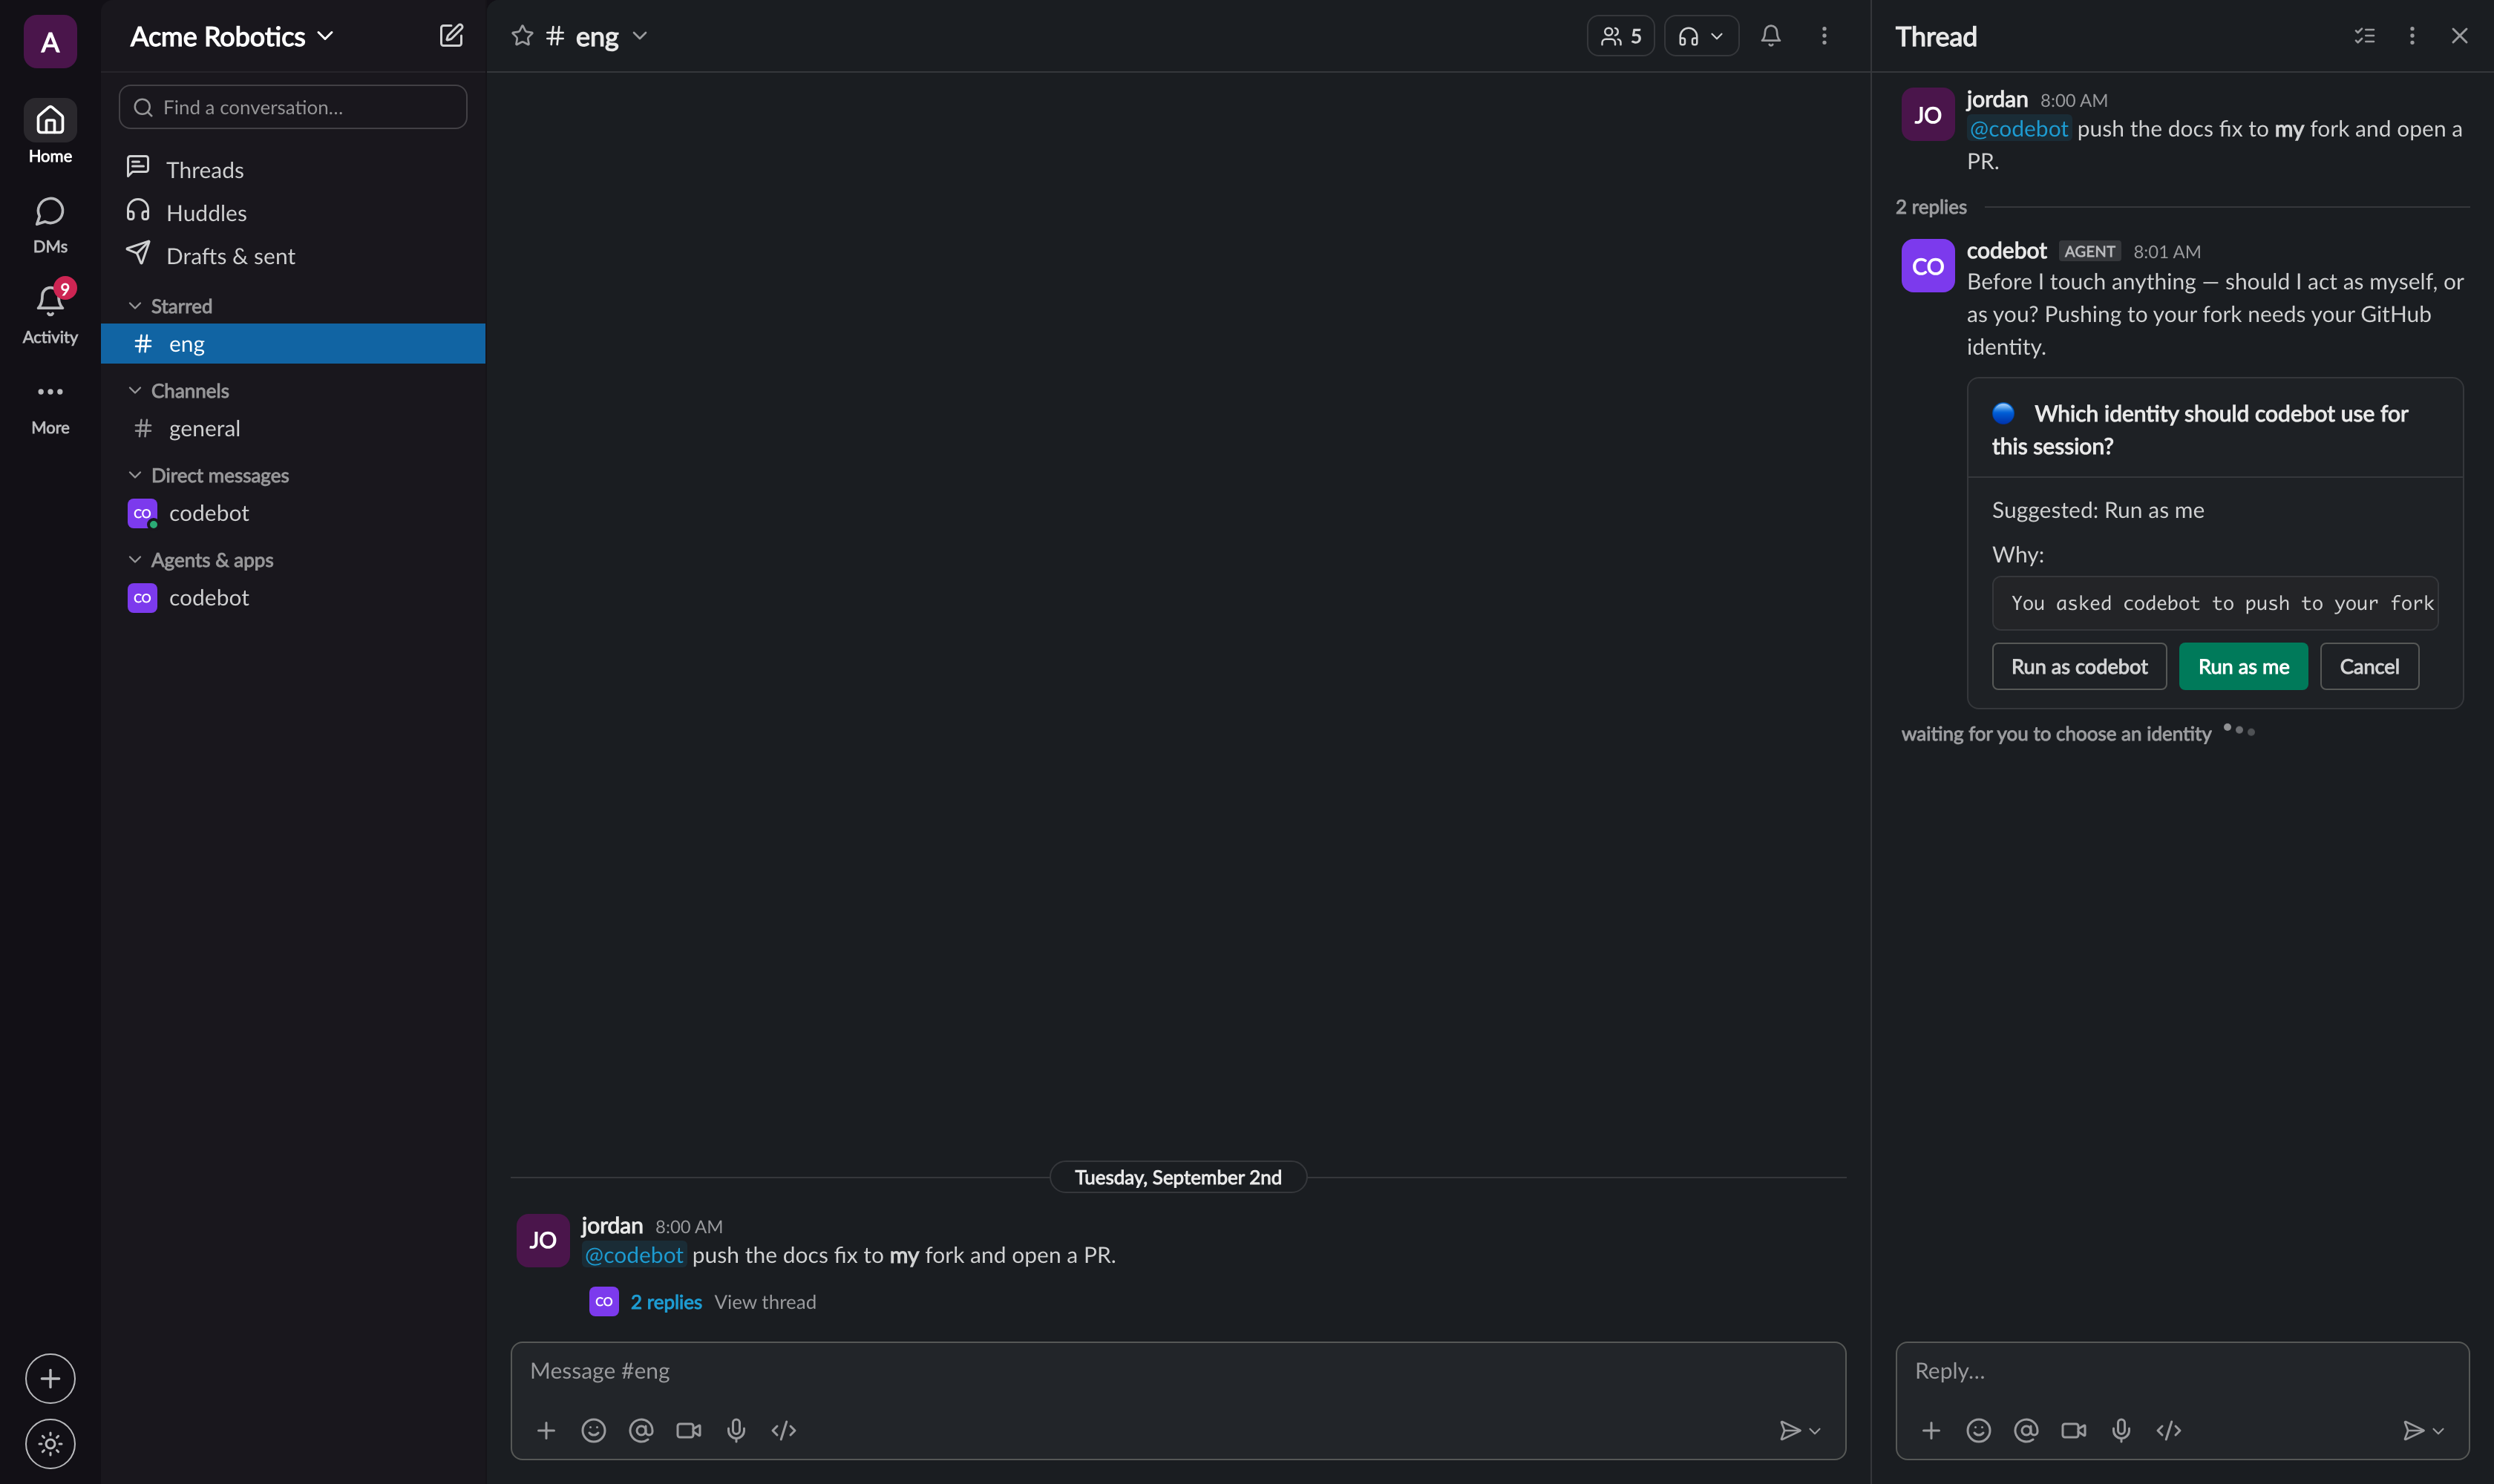Open thread more actions menu
This screenshot has height=1484, width=2494.
[2412, 36]
